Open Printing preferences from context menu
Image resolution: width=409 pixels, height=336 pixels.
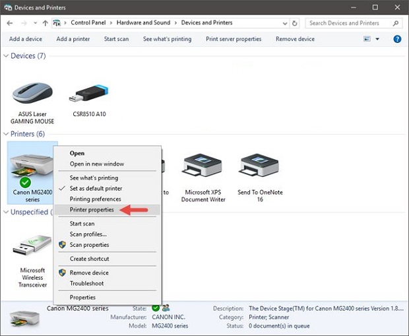click(108, 199)
